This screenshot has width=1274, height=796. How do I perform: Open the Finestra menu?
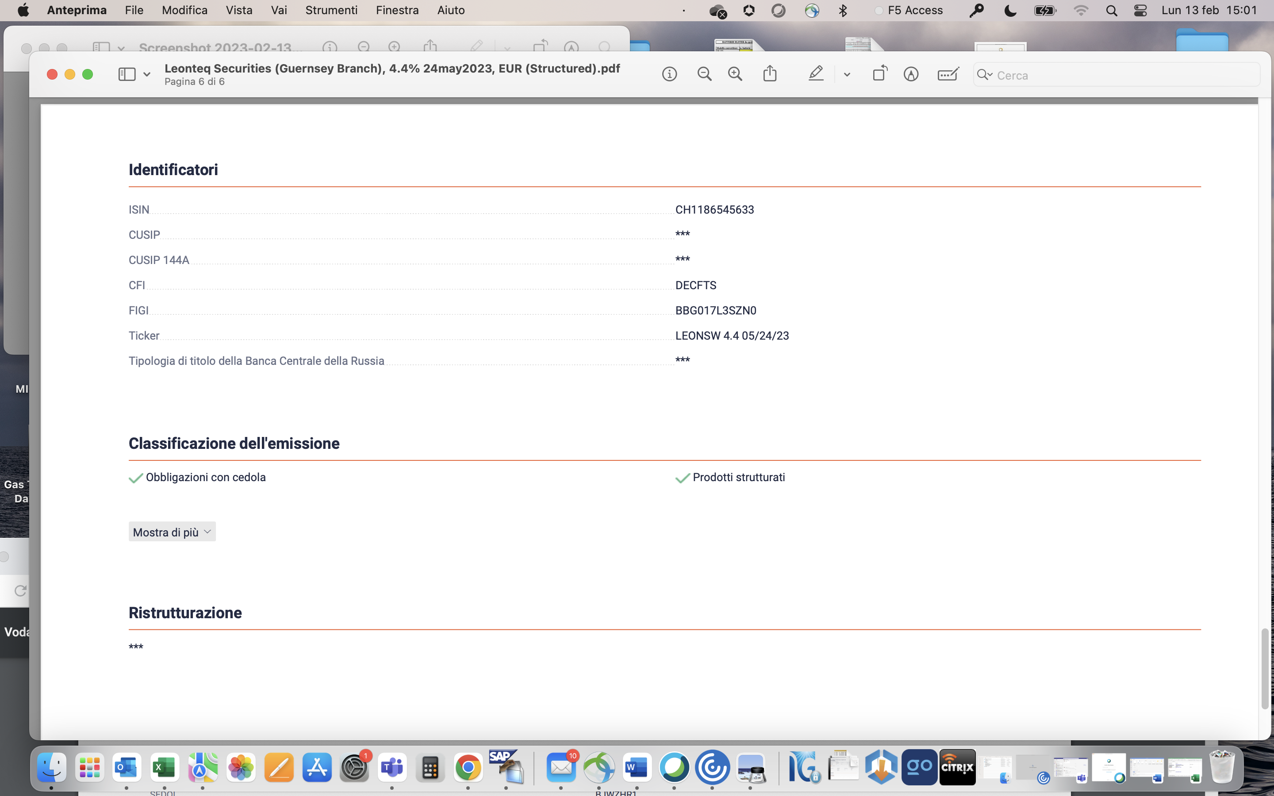click(x=398, y=11)
